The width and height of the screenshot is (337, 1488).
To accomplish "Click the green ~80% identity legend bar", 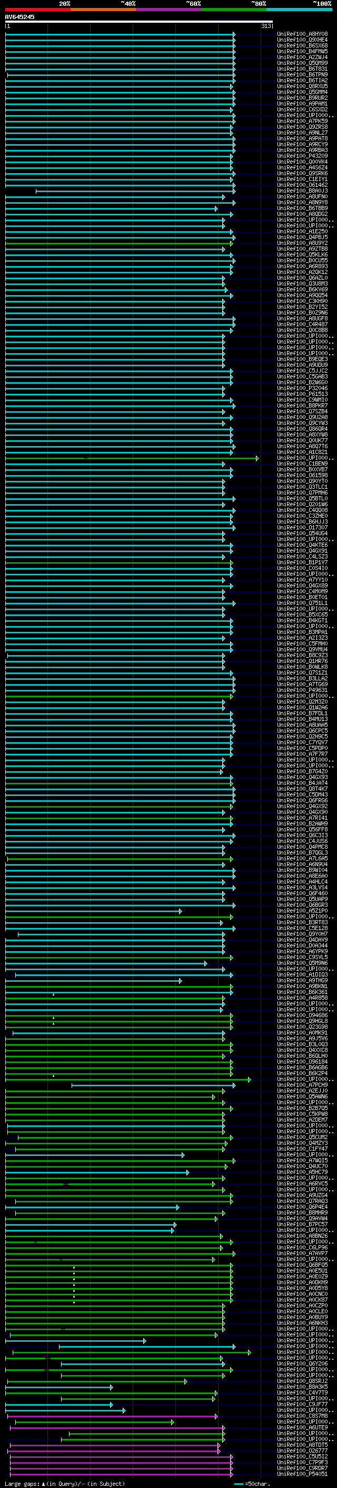I will point(234,10).
